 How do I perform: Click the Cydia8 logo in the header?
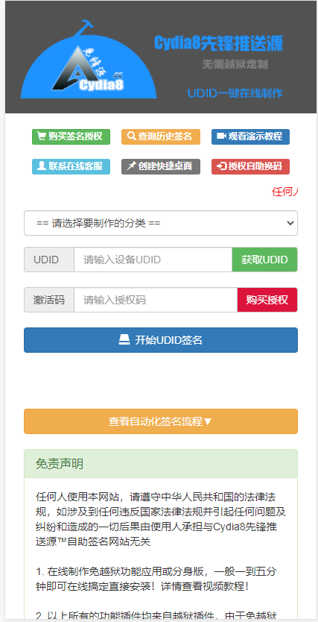point(89,60)
